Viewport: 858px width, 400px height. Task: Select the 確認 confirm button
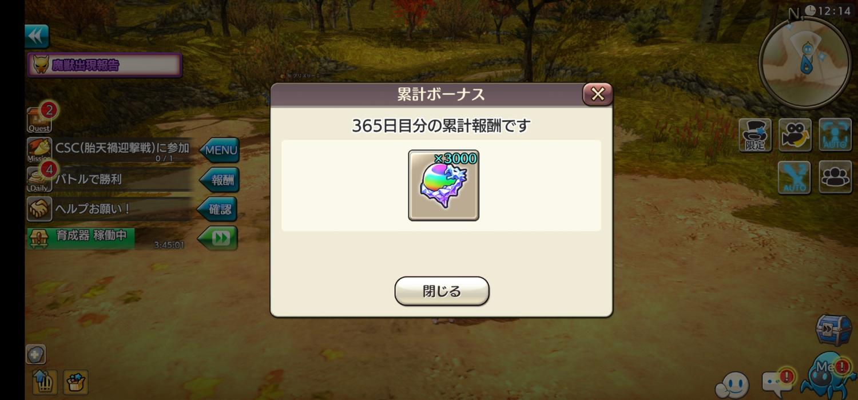[218, 209]
